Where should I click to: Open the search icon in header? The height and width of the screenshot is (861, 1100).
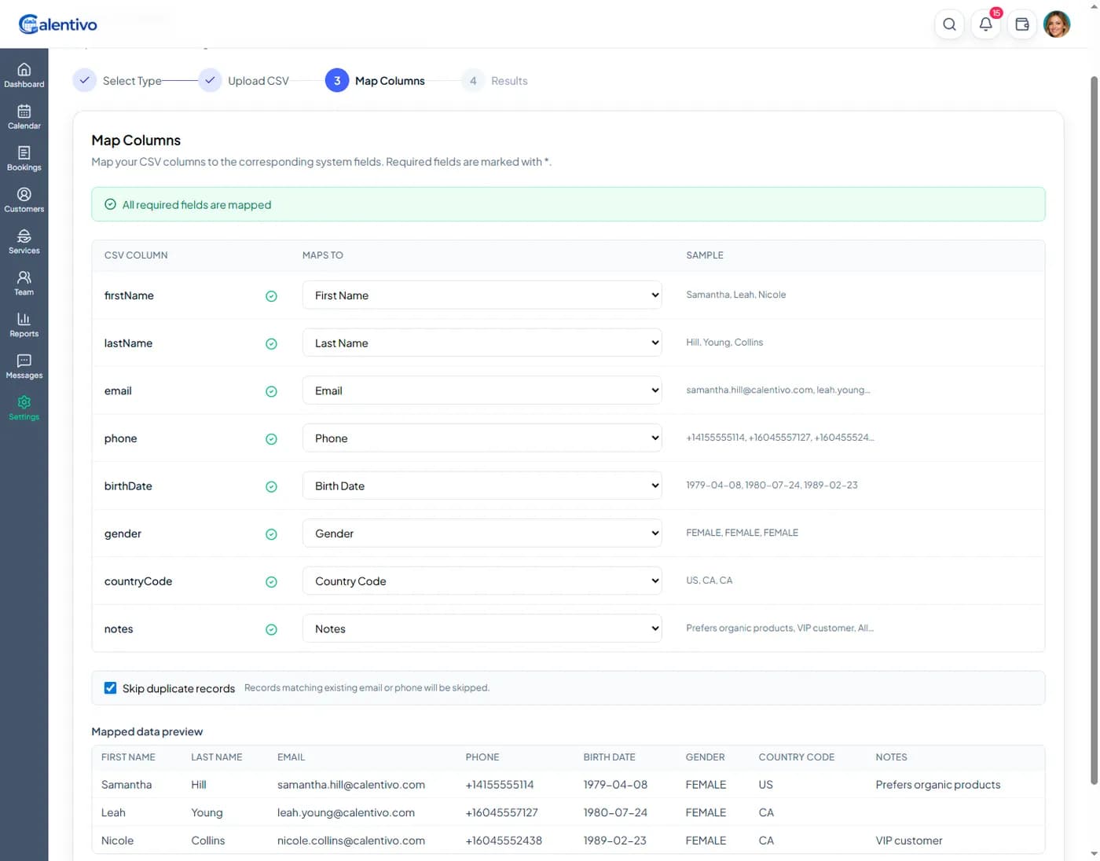click(x=949, y=24)
